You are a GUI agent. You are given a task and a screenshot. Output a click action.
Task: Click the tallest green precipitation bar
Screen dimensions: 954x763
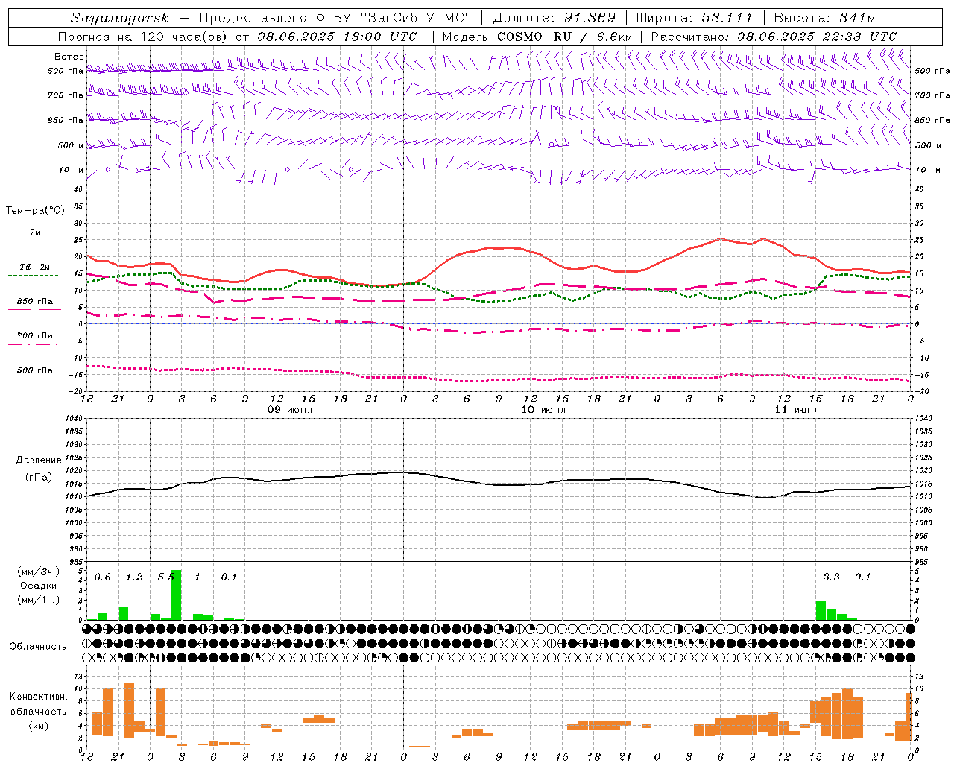(177, 595)
